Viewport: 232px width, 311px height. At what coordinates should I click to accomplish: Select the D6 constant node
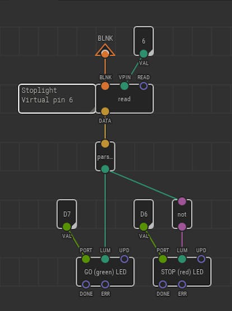[x=143, y=214]
